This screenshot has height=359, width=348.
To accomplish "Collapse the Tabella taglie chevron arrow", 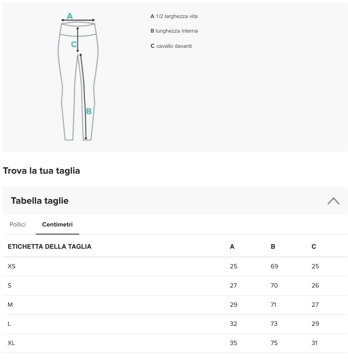I will coord(333,201).
